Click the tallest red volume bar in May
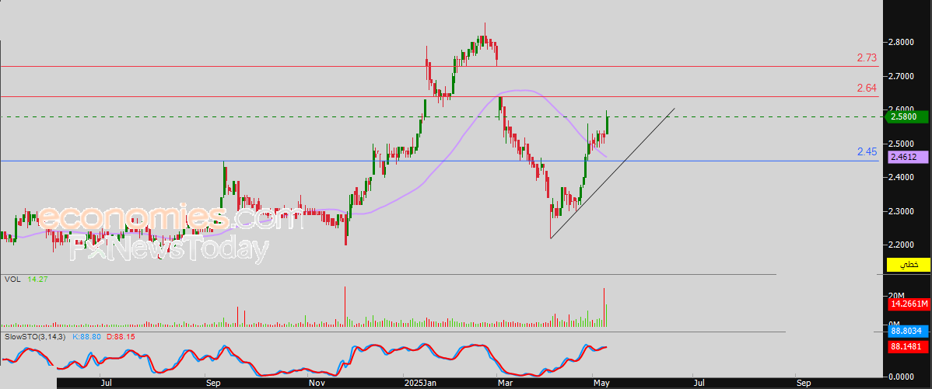This screenshot has height=389, width=932. [x=604, y=307]
